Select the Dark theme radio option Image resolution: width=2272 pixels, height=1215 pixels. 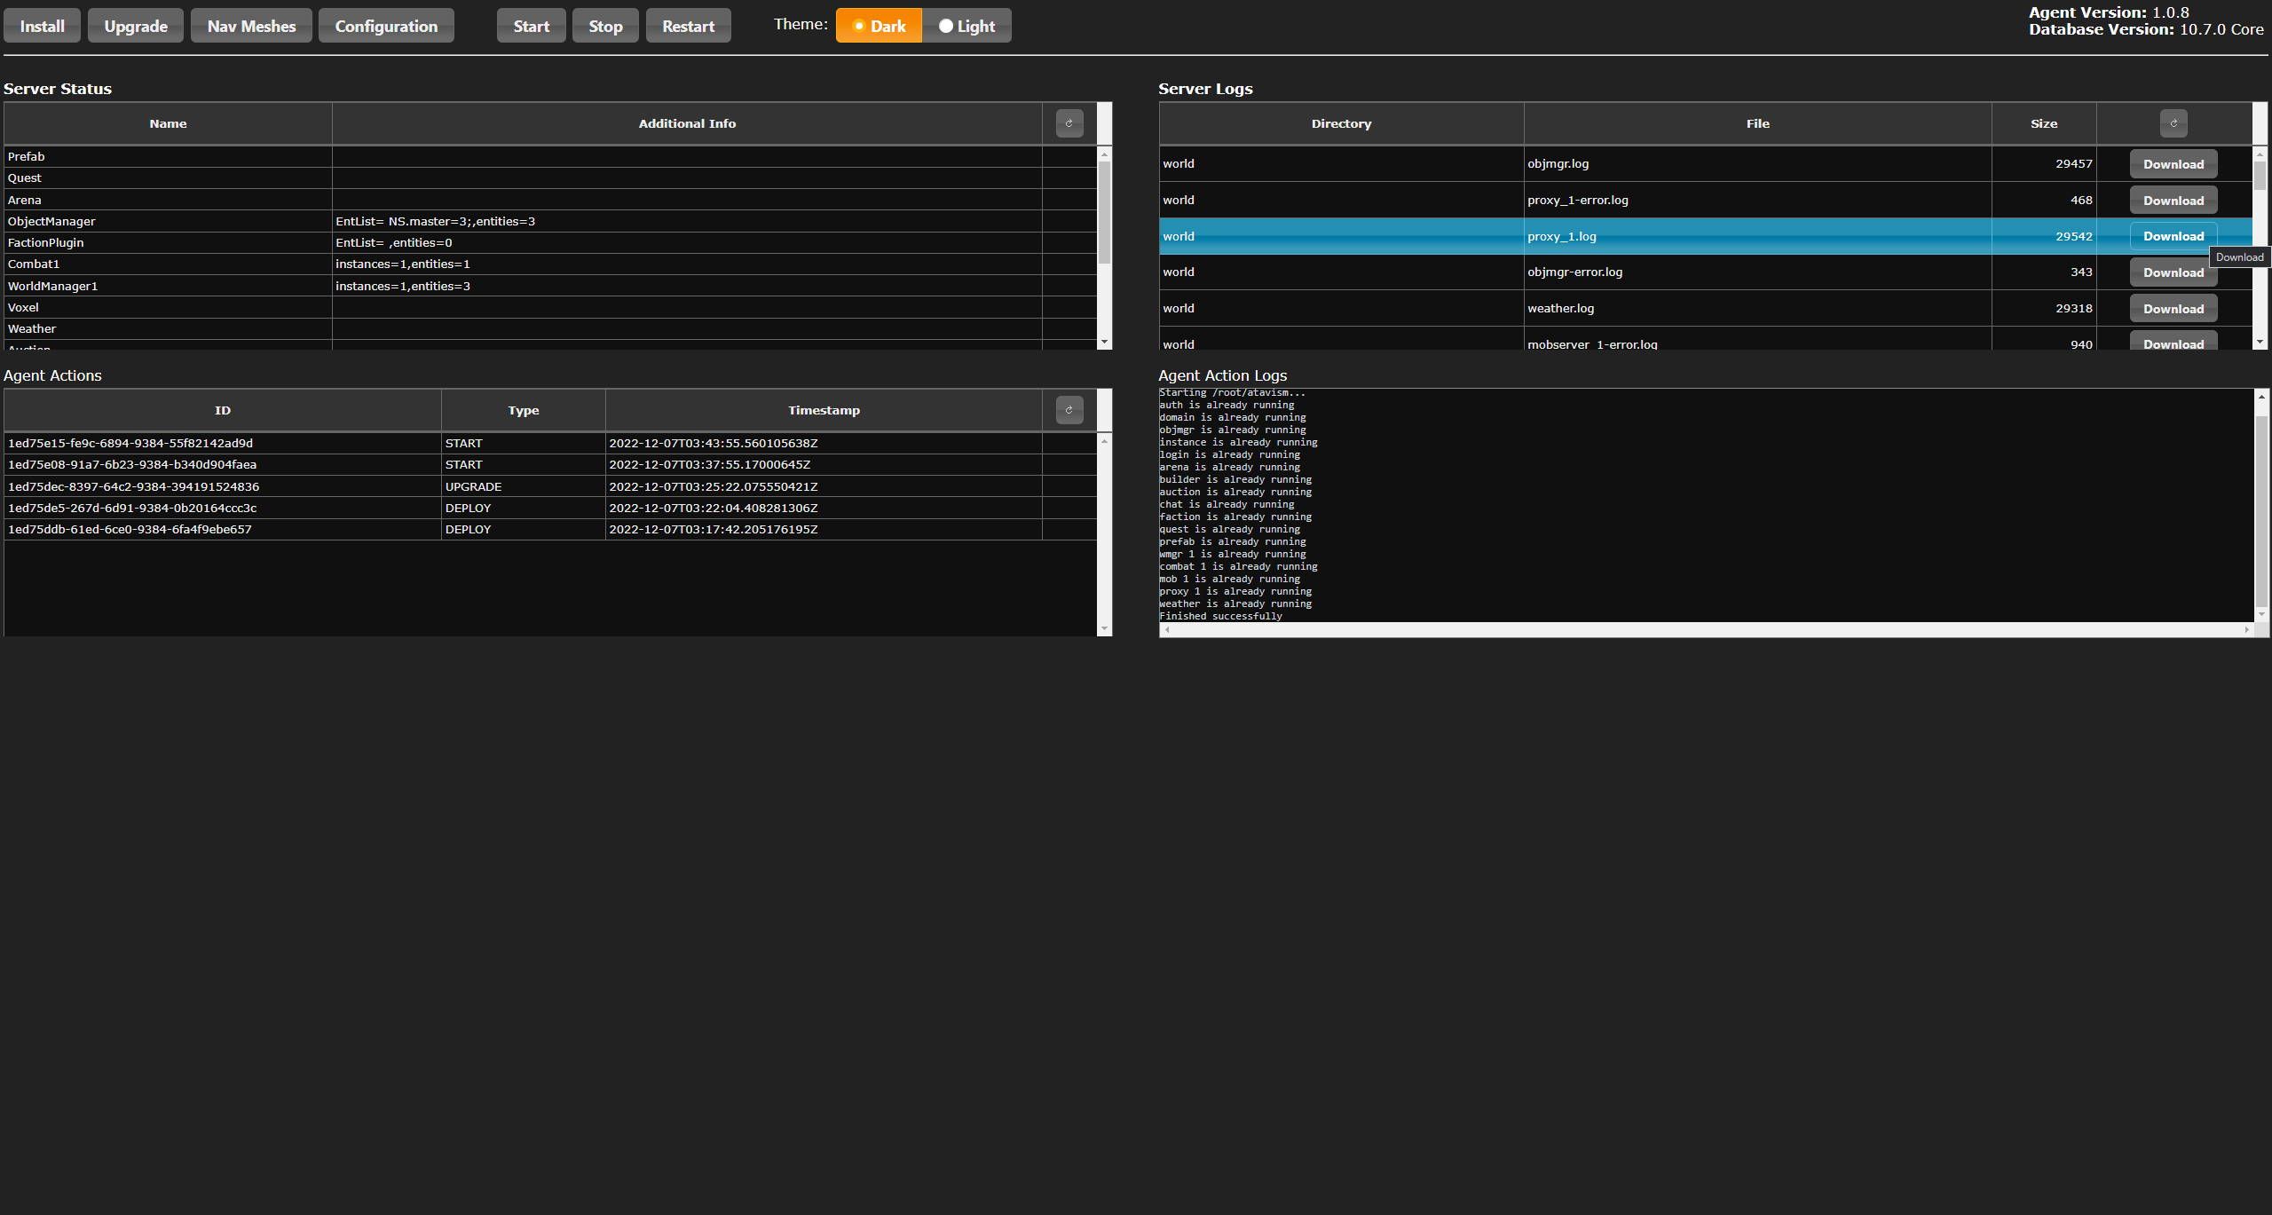[x=878, y=26]
